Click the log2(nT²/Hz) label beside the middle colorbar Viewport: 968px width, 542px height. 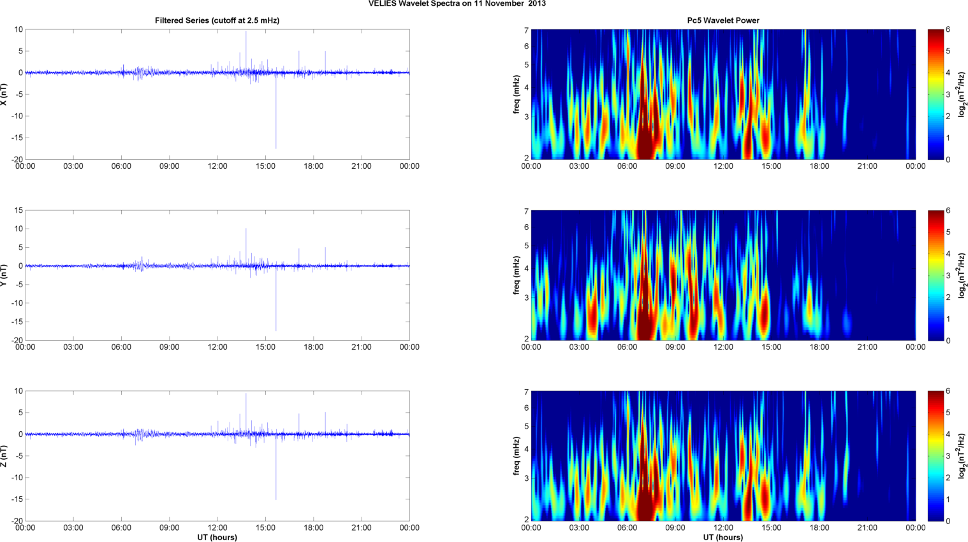962,275
